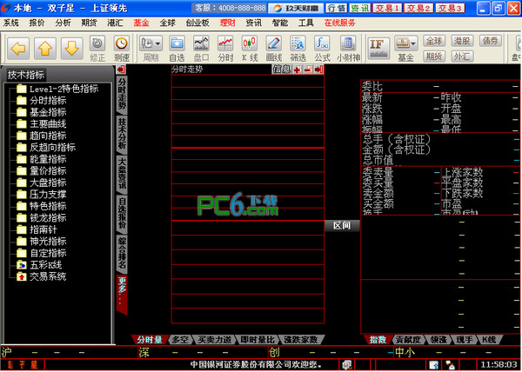
Task: Switch to K线 candlestick chart icon
Action: coord(249,44)
